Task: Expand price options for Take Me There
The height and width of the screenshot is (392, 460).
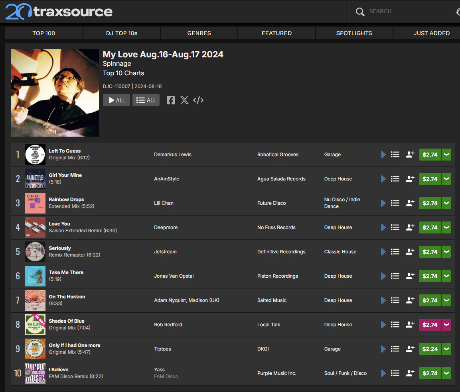Action: point(446,276)
